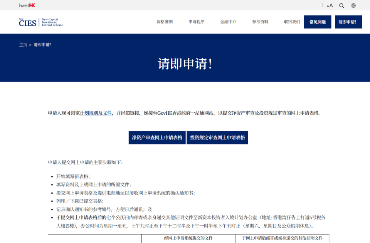Viewport: 370px width, 243px height.
Task: Go back via the 主页 breadcrumb link
Action: pos(22,45)
